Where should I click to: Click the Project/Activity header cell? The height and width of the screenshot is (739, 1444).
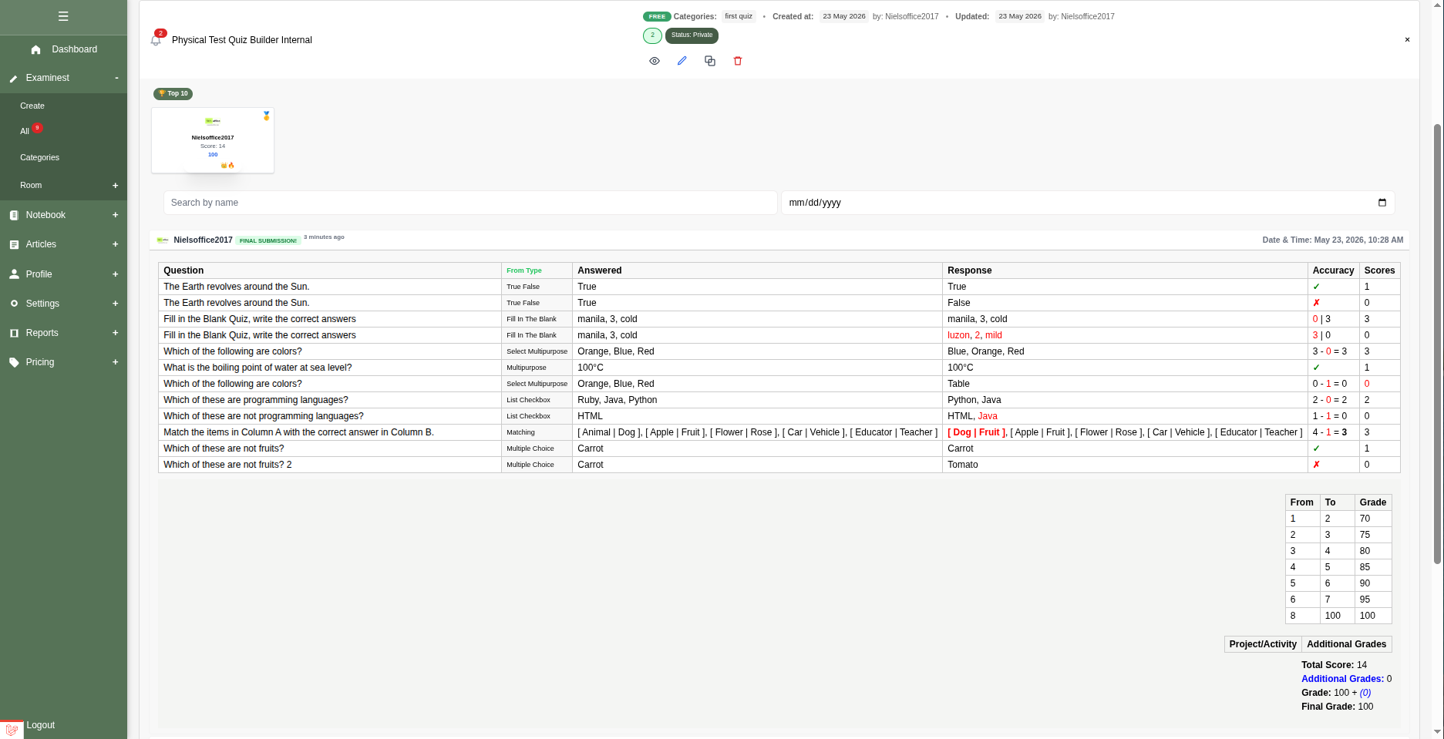pyautogui.click(x=1263, y=644)
